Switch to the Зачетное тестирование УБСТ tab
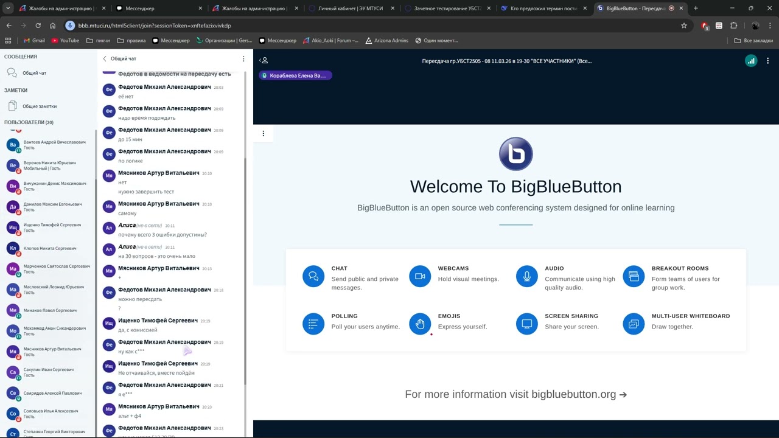Viewport: 779px width, 438px height. [x=447, y=9]
